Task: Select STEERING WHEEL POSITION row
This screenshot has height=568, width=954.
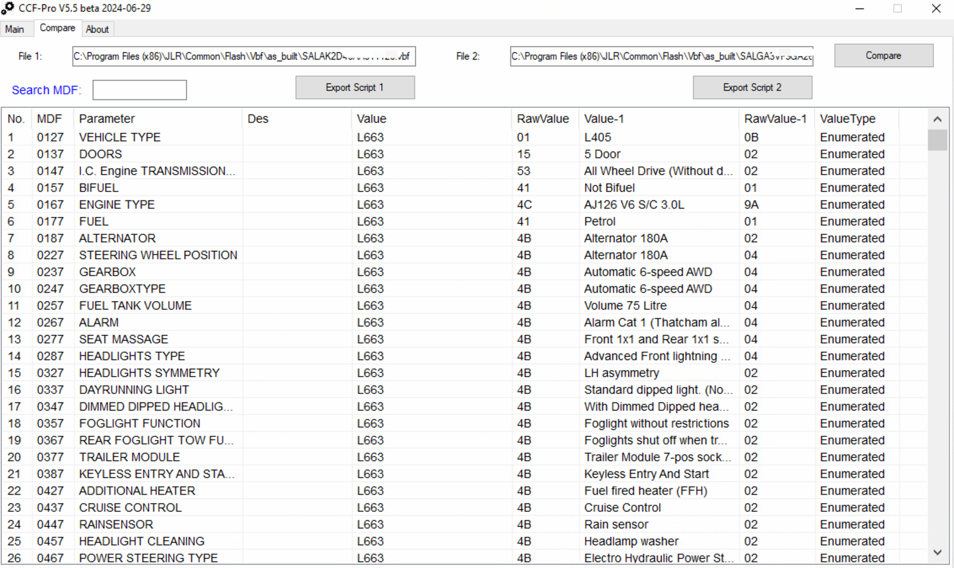Action: coord(464,255)
